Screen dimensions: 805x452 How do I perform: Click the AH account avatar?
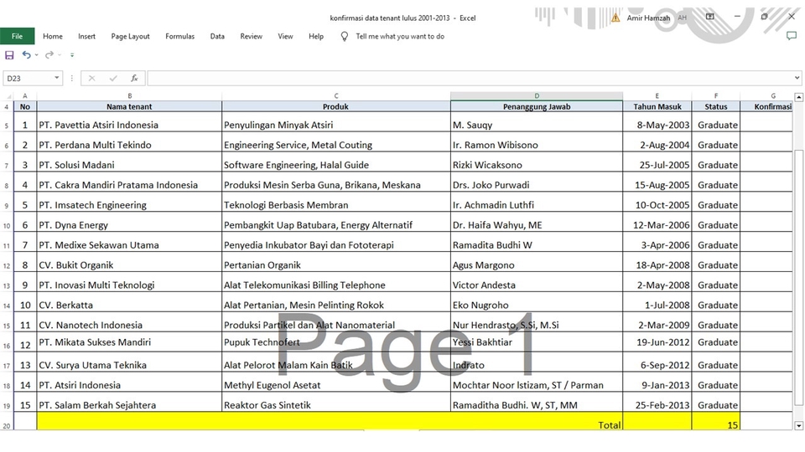coord(683,18)
